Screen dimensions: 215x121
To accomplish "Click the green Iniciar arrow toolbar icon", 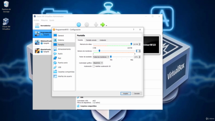I will click(x=102, y=25).
